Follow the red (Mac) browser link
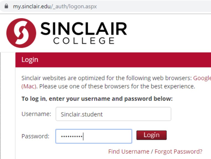The width and height of the screenshot is (211, 159). (x=29, y=86)
